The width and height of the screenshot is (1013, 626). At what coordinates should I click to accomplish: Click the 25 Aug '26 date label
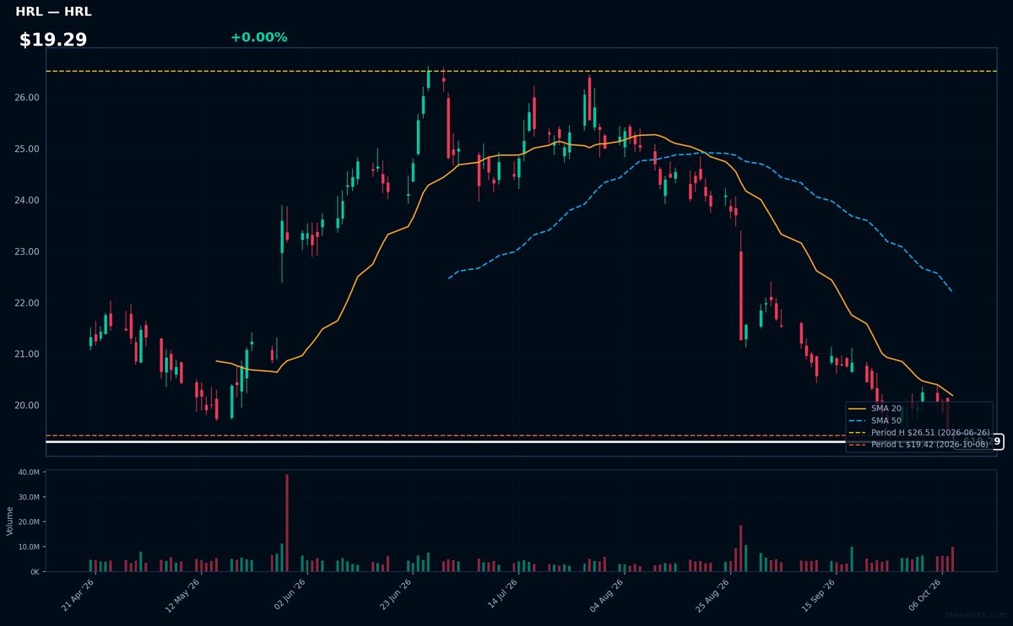pyautogui.click(x=712, y=594)
